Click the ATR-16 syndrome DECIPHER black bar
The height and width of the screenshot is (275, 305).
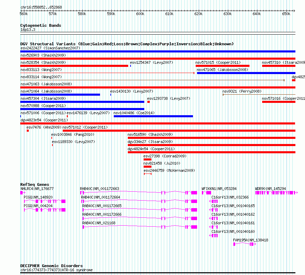(158, 273)
